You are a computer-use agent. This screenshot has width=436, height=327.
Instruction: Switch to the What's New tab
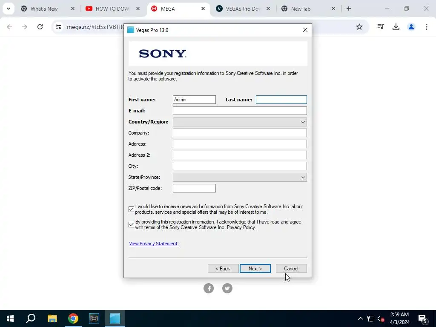(44, 9)
